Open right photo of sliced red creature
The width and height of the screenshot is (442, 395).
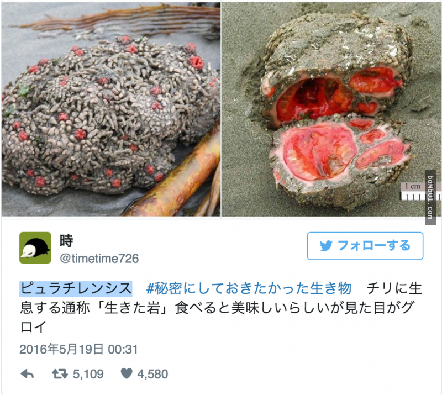[x=331, y=109]
